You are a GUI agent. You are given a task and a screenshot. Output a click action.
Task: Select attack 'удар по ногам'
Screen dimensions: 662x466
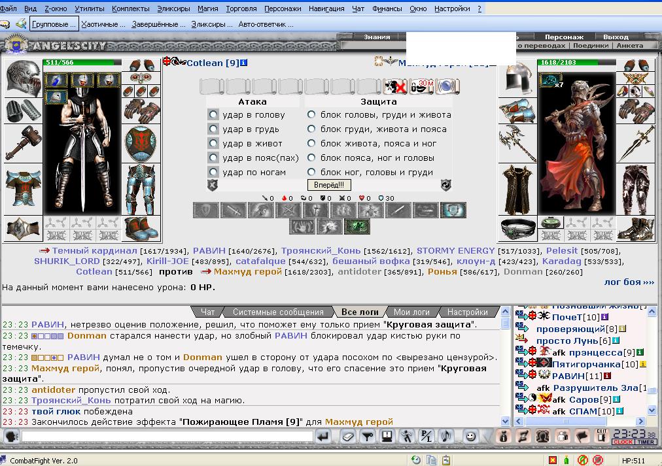tap(213, 172)
